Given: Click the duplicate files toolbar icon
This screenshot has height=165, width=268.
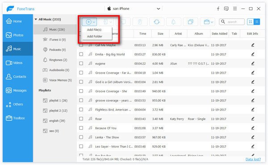Looking at the screenshot, I should (190, 22).
